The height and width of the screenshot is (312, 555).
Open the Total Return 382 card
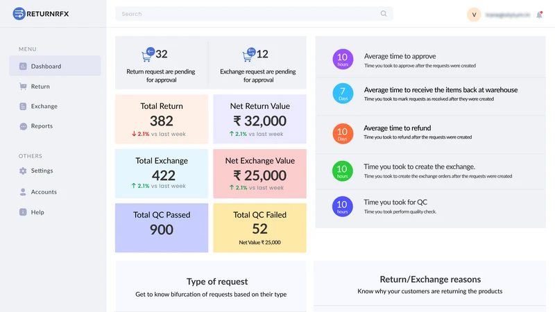click(x=162, y=119)
